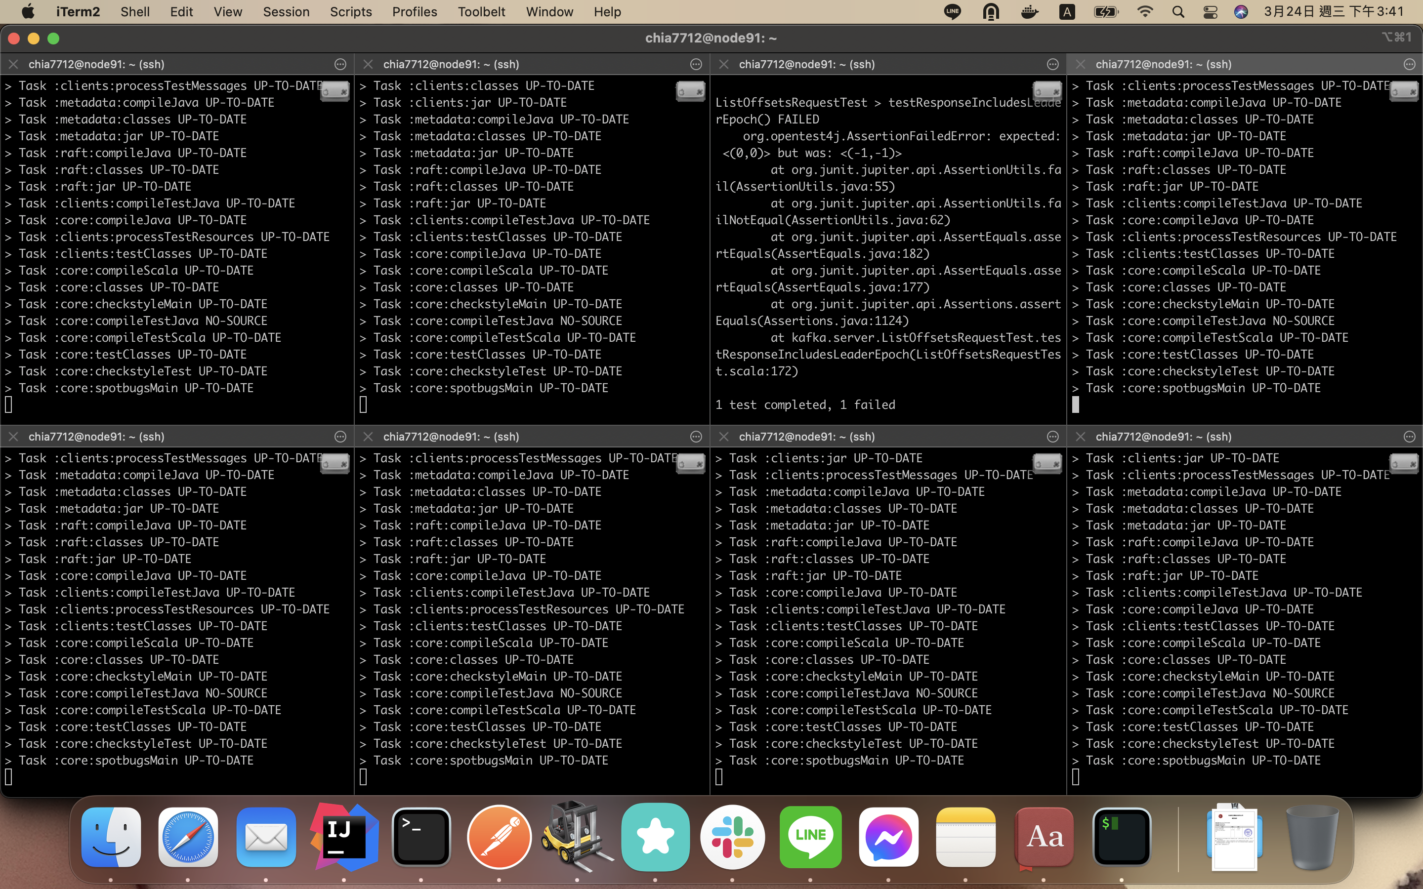Screen dimensions: 1423x889
Task: Open Slack from the dock
Action: 732,837
